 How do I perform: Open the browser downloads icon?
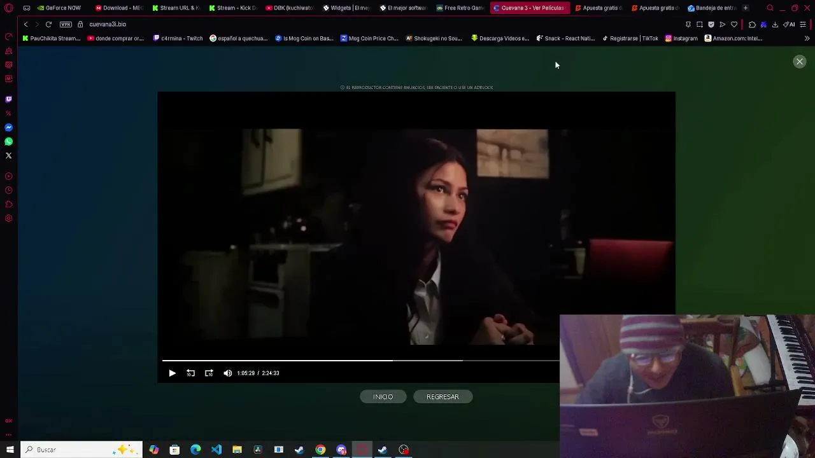pos(775,24)
